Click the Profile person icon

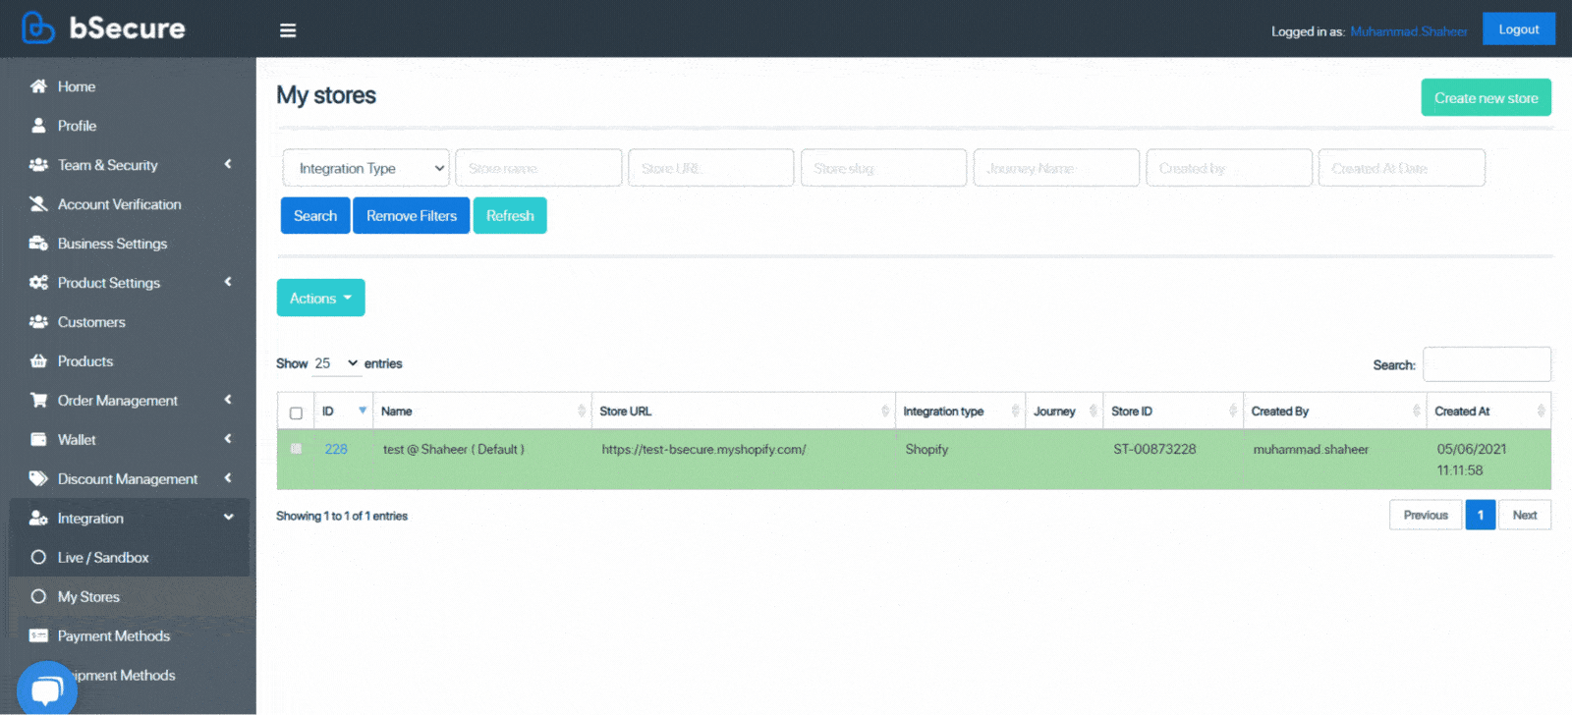coord(38,126)
